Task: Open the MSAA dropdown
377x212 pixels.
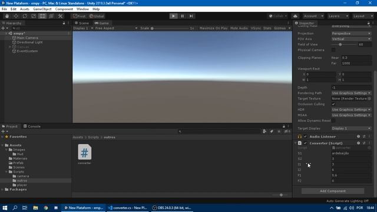Action: tap(351, 115)
